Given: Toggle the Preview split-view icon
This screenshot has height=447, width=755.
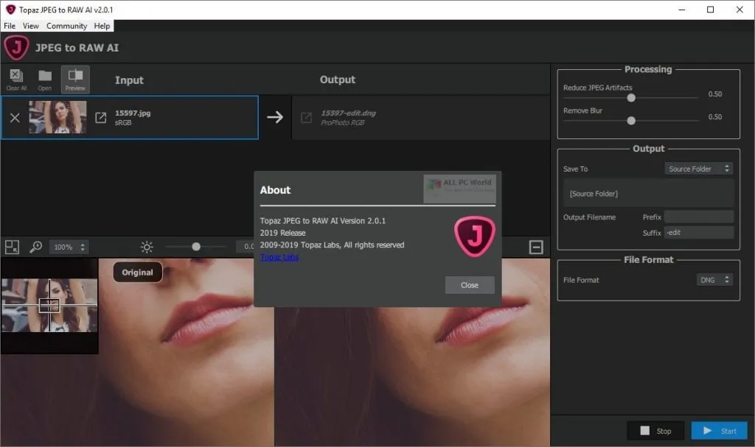Looking at the screenshot, I should [x=75, y=80].
